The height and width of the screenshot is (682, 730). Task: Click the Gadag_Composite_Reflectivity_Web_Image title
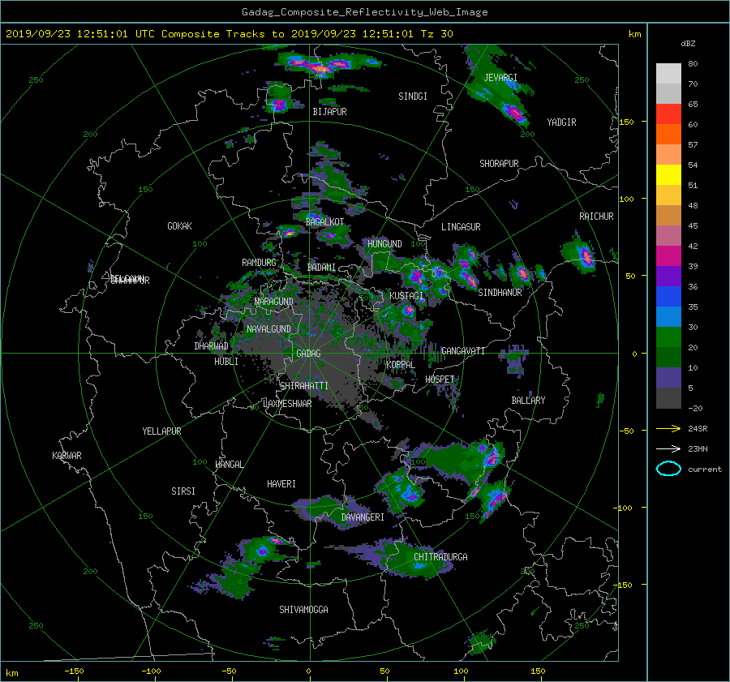coord(364,12)
